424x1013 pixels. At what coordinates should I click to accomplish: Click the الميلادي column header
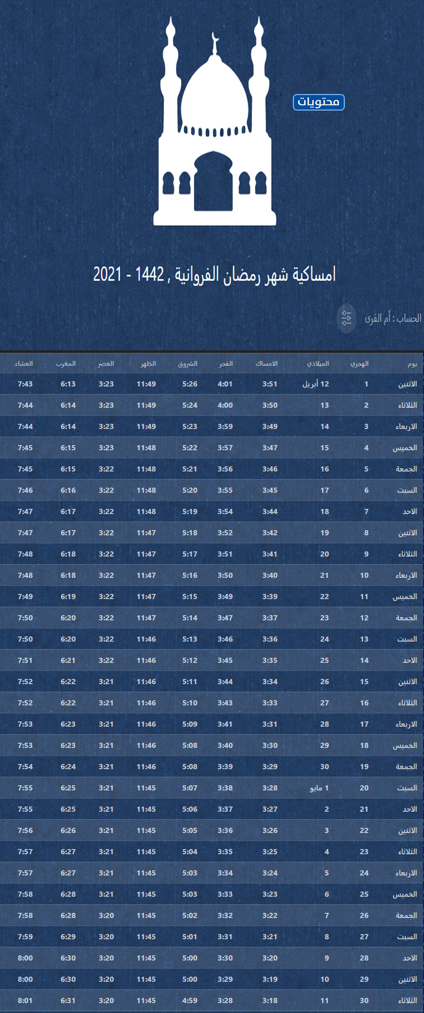click(x=318, y=363)
